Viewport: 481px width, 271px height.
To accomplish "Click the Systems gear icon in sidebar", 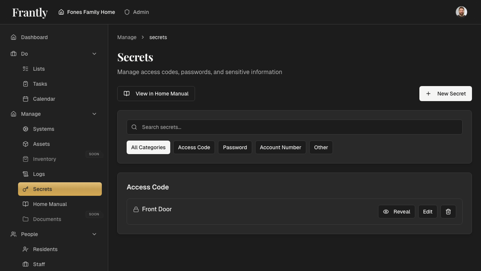I will (25, 129).
